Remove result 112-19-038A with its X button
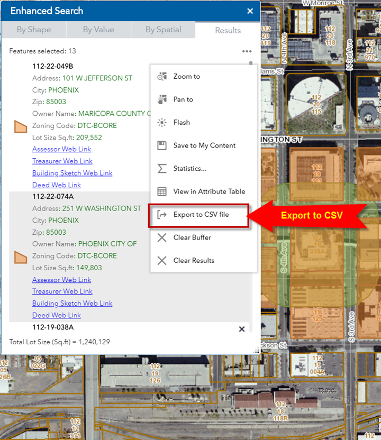The width and height of the screenshot is (381, 440). click(x=242, y=329)
